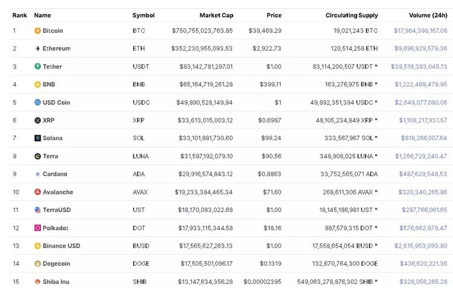Open the Cardano name link
This screenshot has height=308, width=453.
click(x=55, y=174)
